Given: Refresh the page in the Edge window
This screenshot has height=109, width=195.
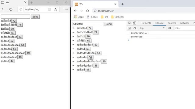Looking at the screenshot, I should pyautogui.click(x=11, y=9).
